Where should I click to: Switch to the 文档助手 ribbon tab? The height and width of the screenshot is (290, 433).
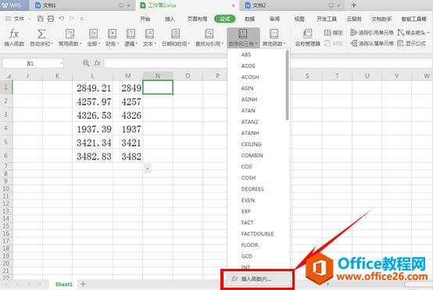tap(381, 19)
